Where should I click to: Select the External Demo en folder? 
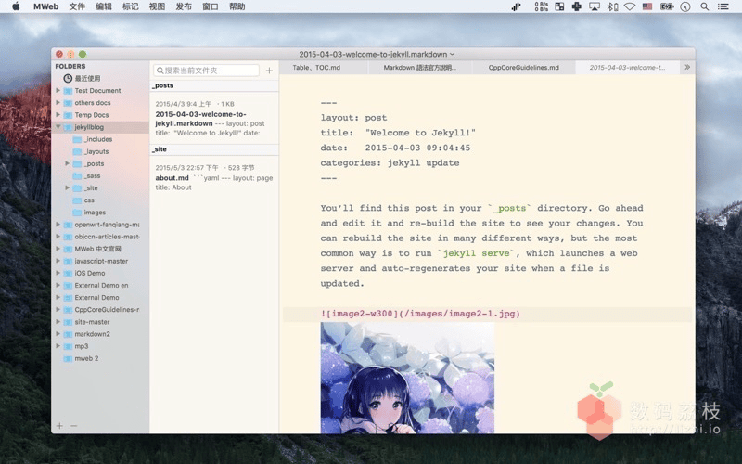101,286
